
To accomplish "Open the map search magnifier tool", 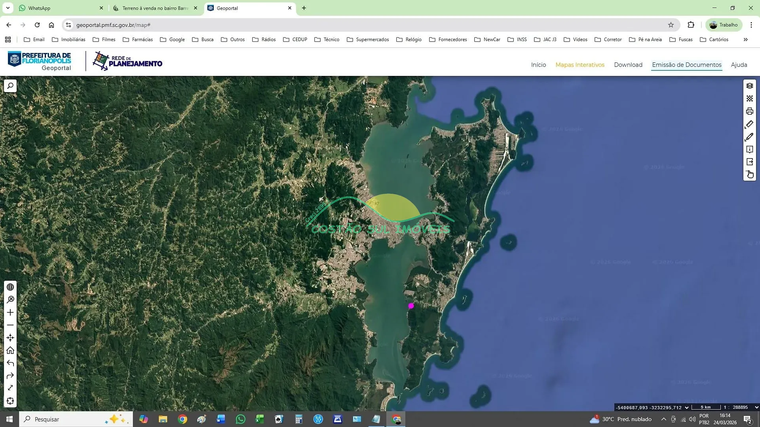I will (10, 86).
